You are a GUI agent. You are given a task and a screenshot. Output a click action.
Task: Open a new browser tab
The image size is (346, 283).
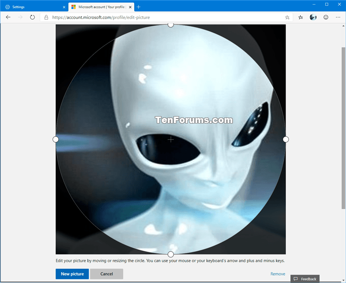pos(138,7)
